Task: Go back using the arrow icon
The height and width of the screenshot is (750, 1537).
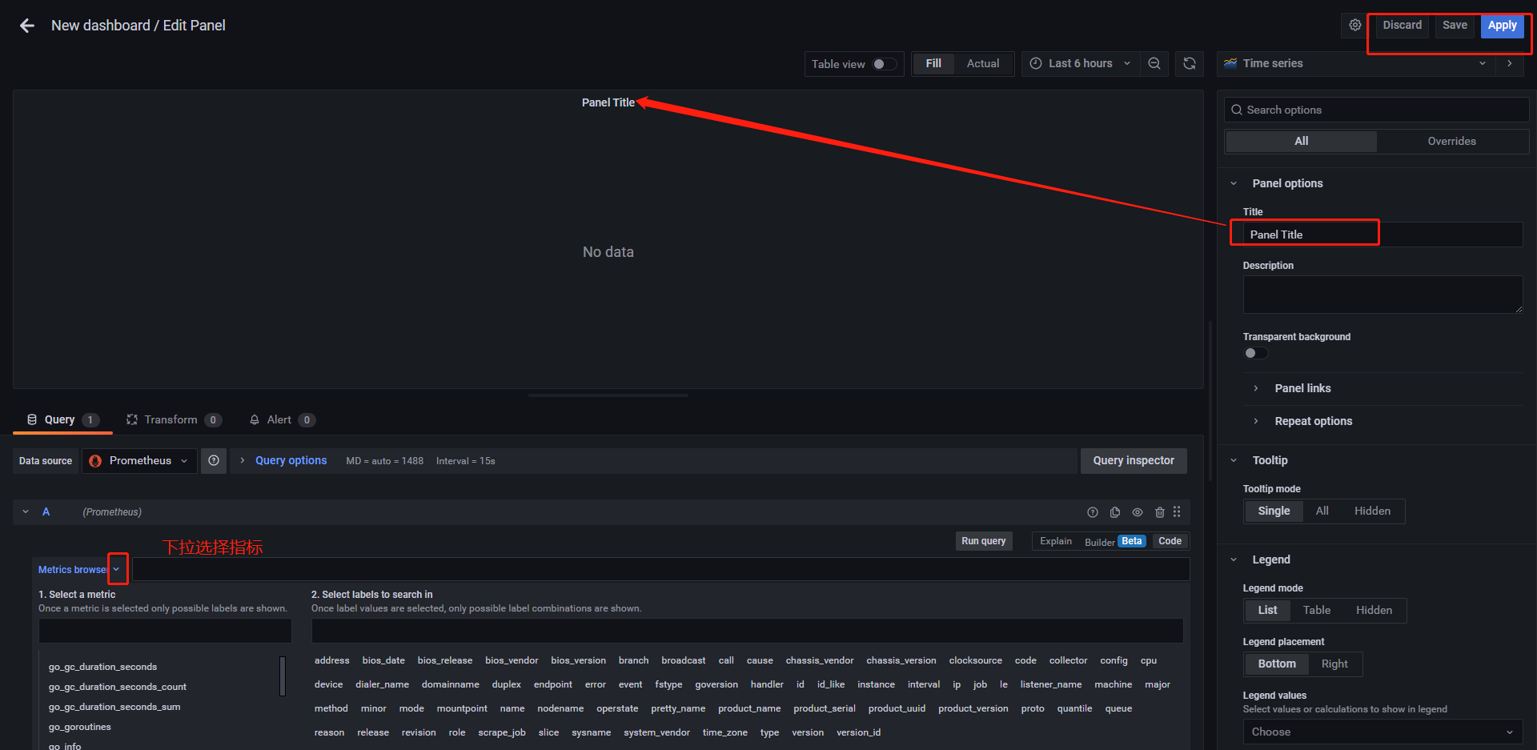Action: (x=27, y=26)
